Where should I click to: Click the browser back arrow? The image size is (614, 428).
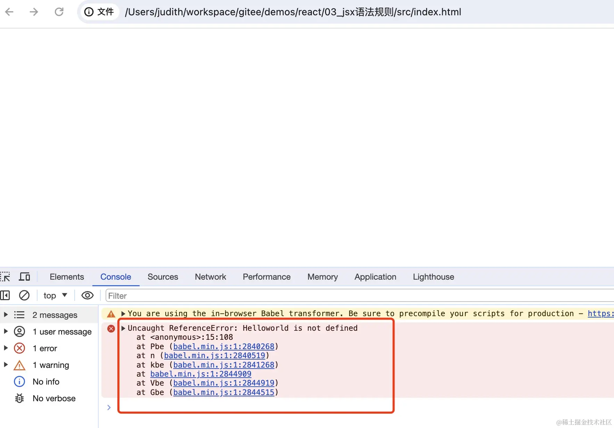(x=9, y=12)
